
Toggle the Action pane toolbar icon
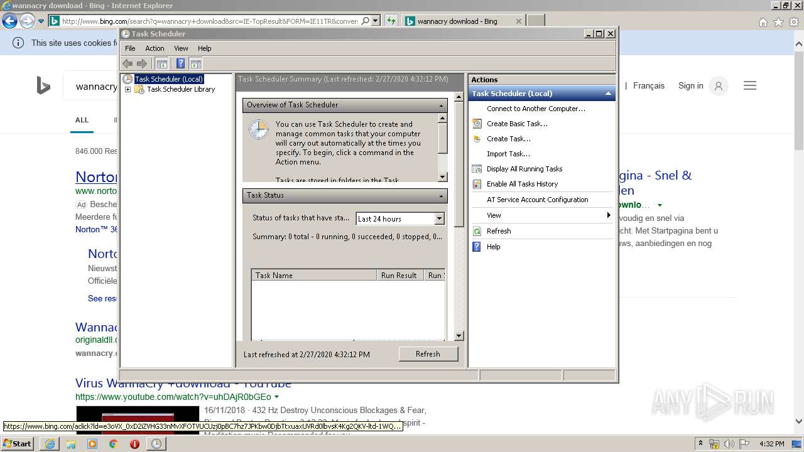195,63
